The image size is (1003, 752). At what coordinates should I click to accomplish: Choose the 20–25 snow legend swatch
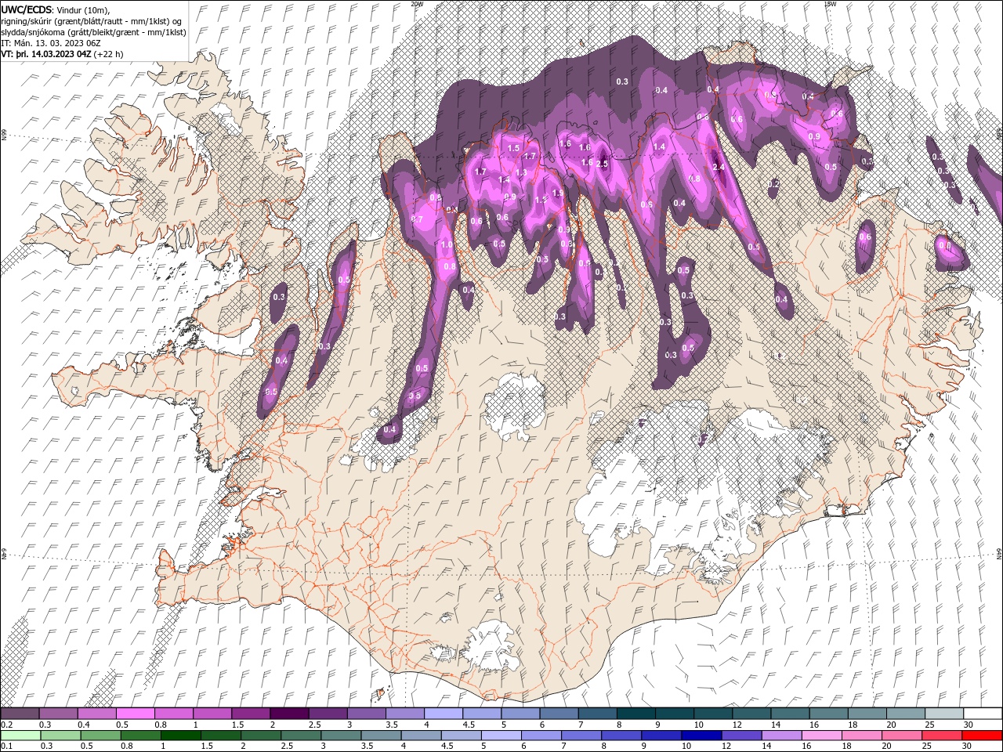904,714
